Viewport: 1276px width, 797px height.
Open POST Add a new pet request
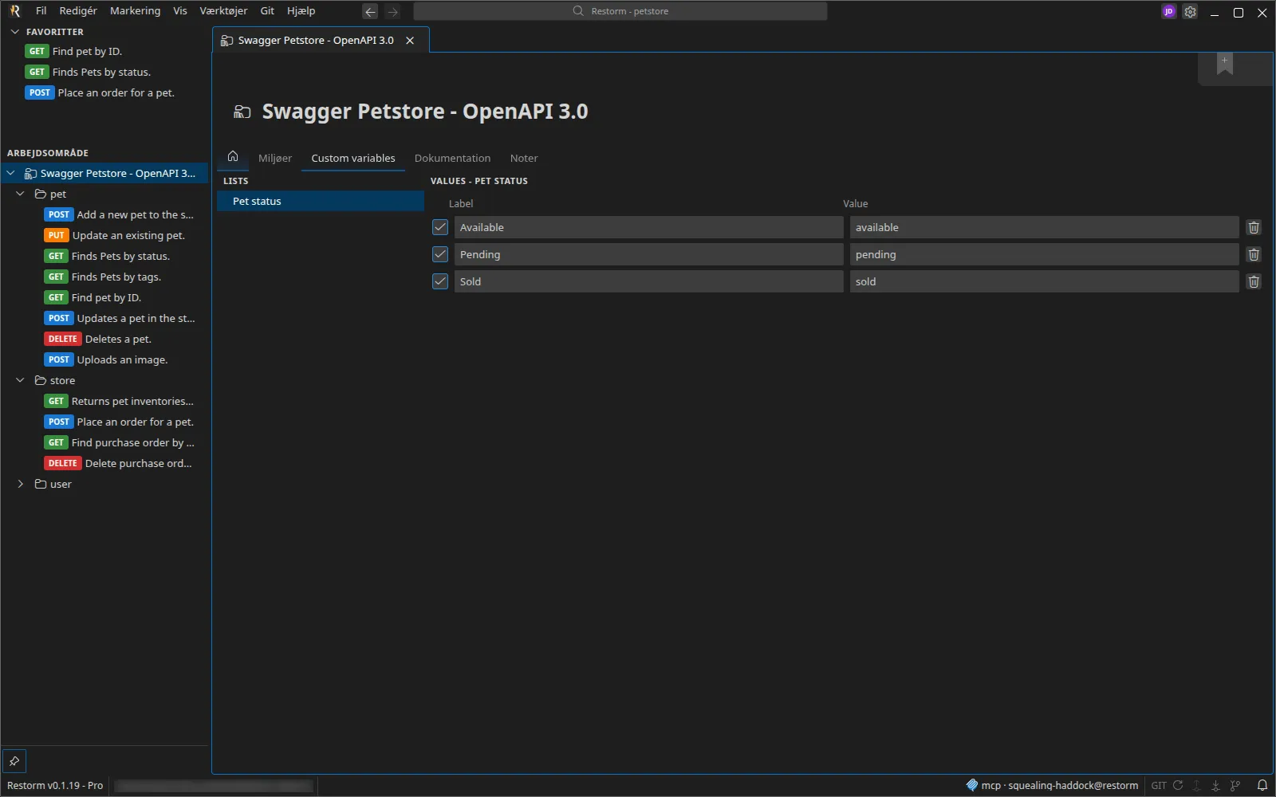[104, 214]
